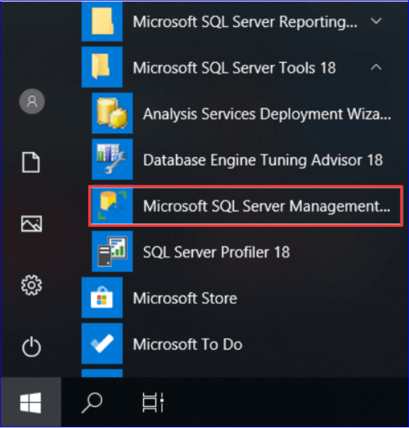Open Task View on the taskbar
The image size is (409, 428).
[x=152, y=403]
